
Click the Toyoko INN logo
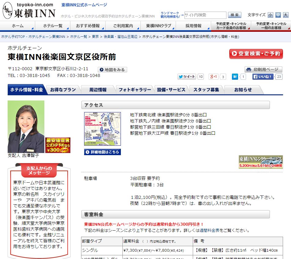pyautogui.click(x=29, y=10)
